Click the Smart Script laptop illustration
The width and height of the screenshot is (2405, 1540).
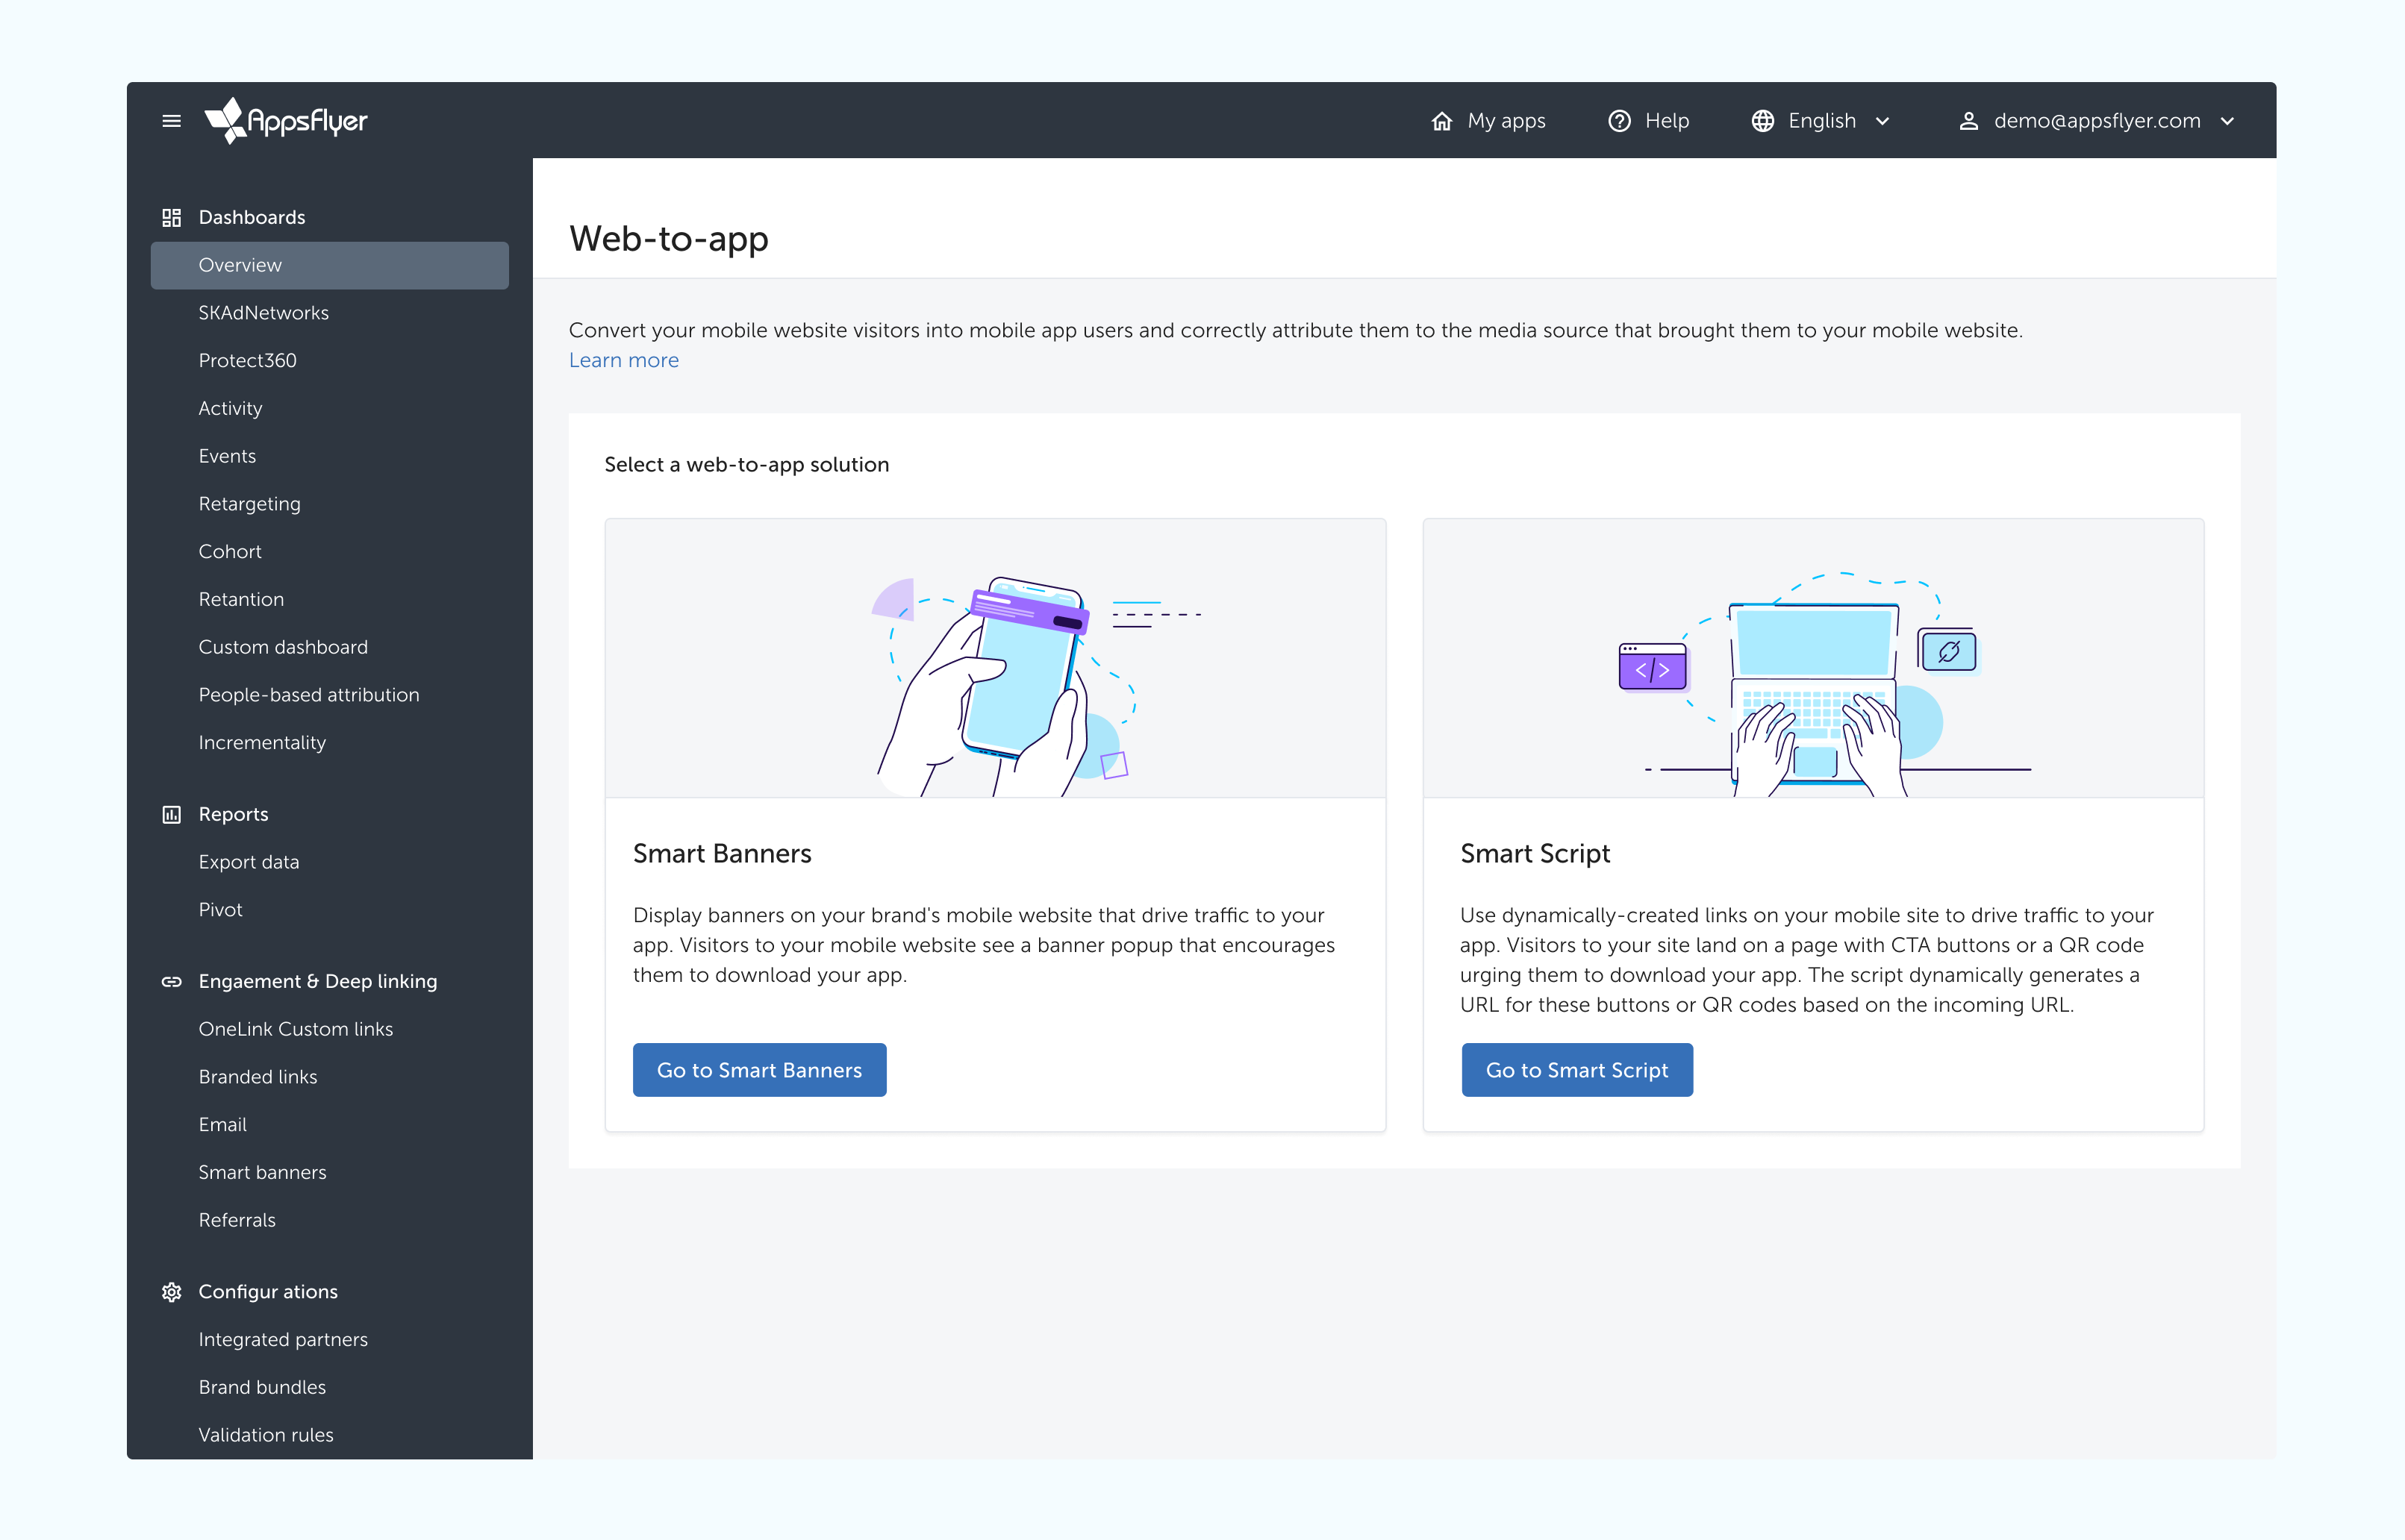1813,680
